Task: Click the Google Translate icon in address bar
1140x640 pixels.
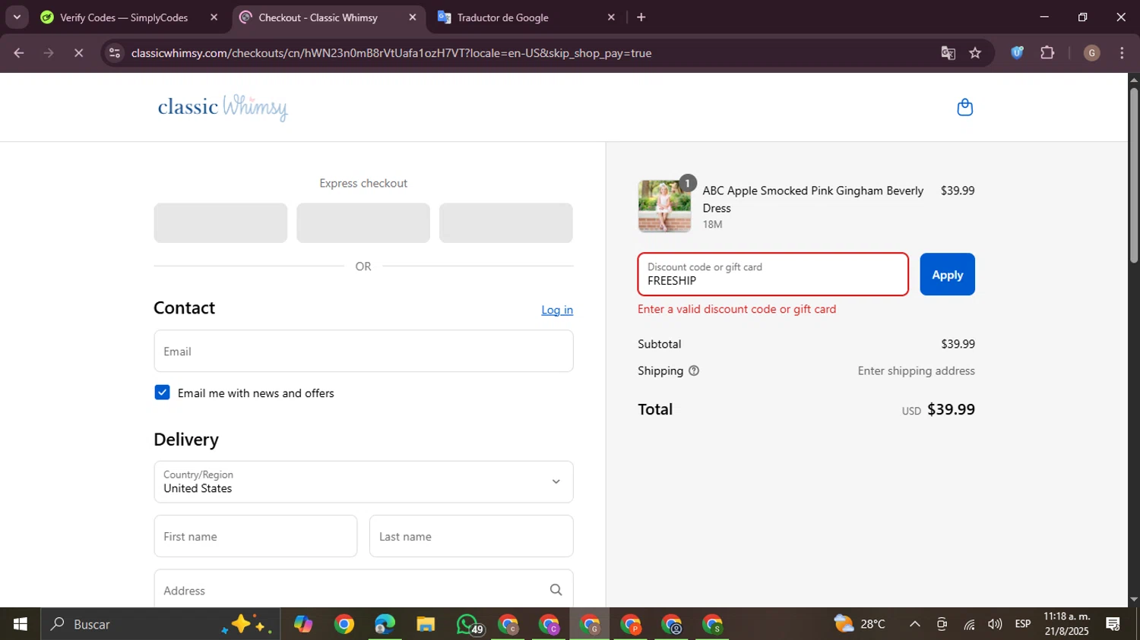Action: (948, 53)
